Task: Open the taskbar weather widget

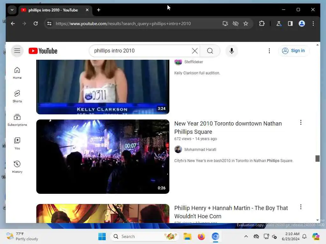Action: 22,236
